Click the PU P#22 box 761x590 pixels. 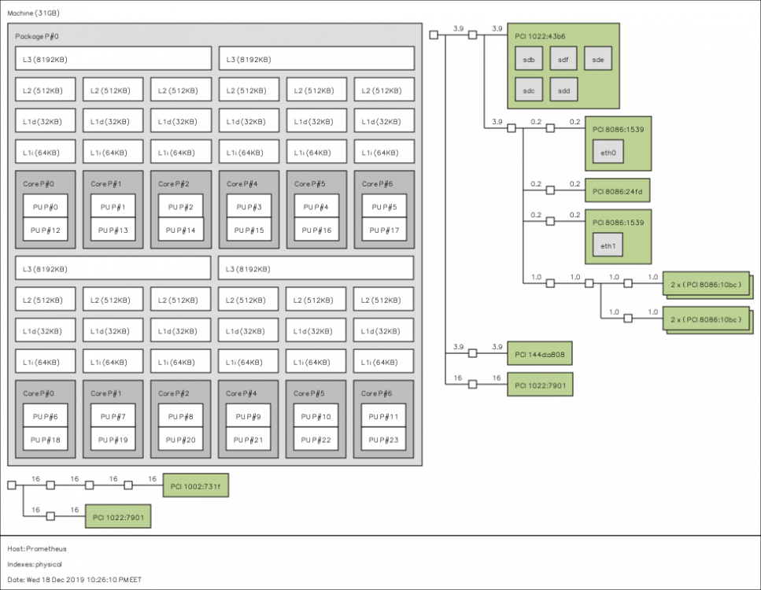(x=316, y=440)
